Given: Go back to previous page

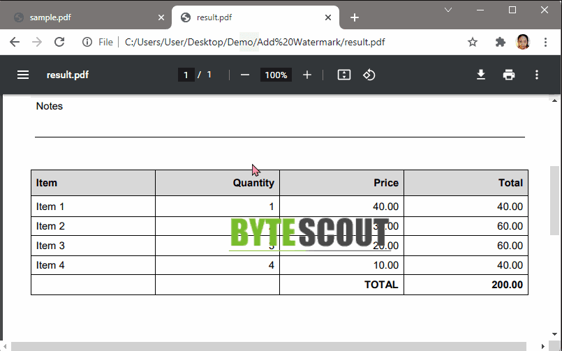Looking at the screenshot, I should [x=15, y=42].
